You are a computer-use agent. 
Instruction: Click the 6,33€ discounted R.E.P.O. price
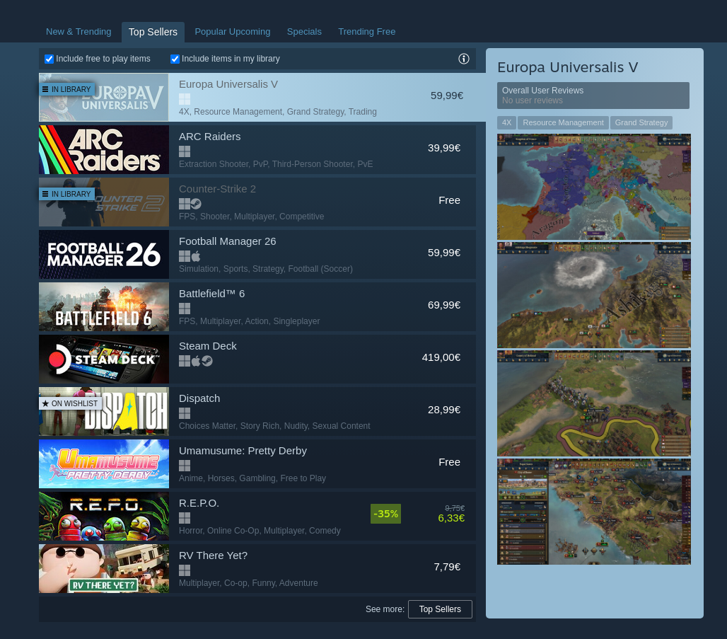coord(451,518)
